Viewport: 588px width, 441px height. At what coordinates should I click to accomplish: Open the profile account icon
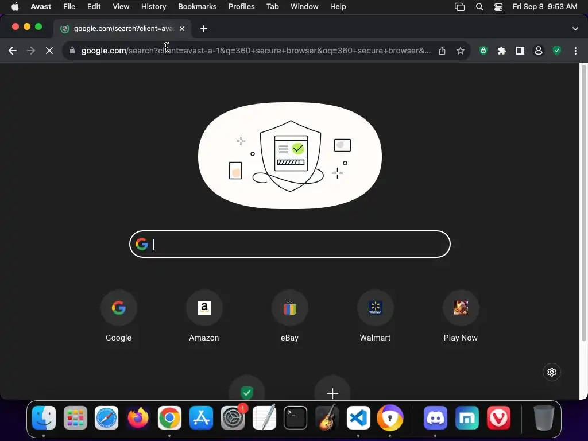[539, 51]
